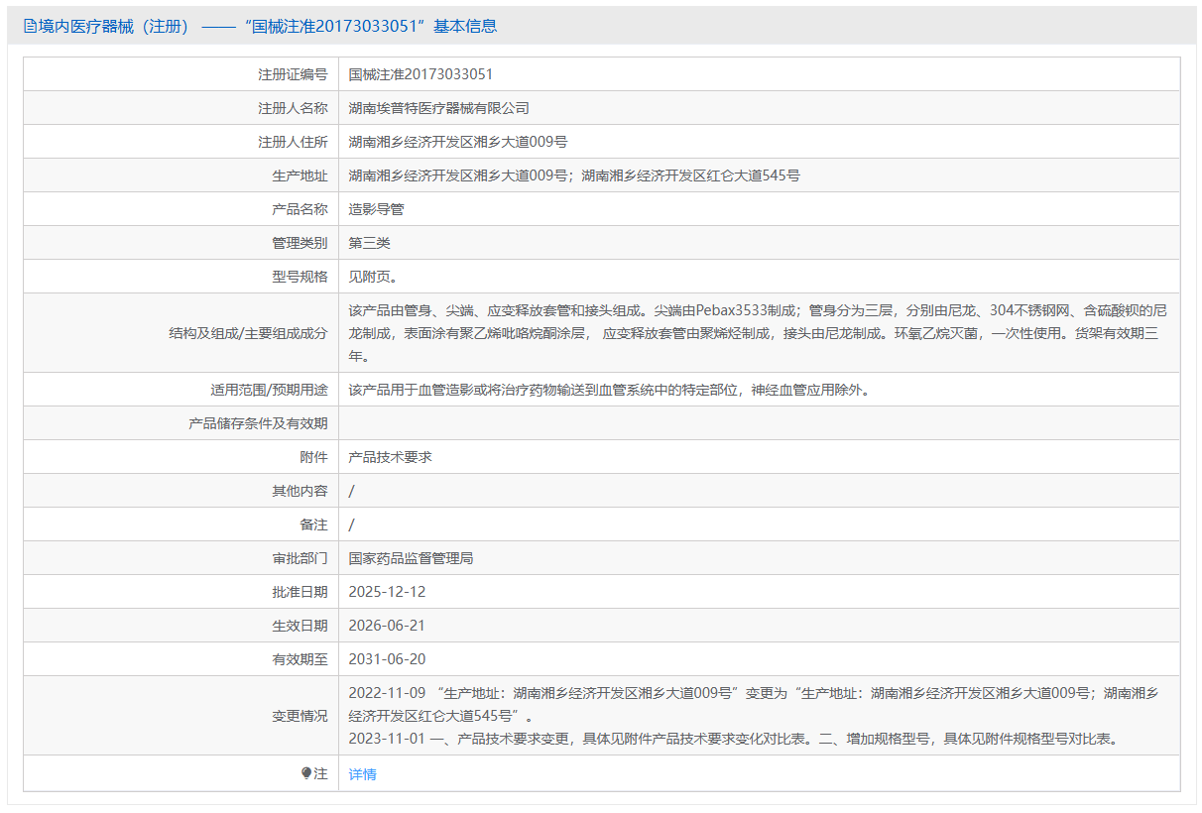
Task: Click the 有效期至 label
Action: coord(300,659)
